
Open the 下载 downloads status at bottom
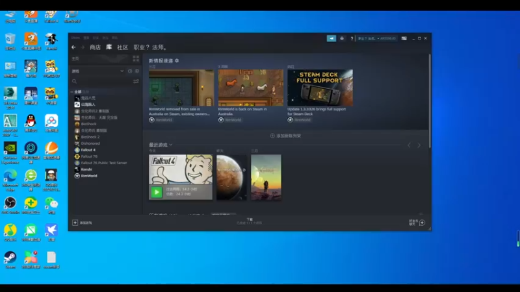250,221
